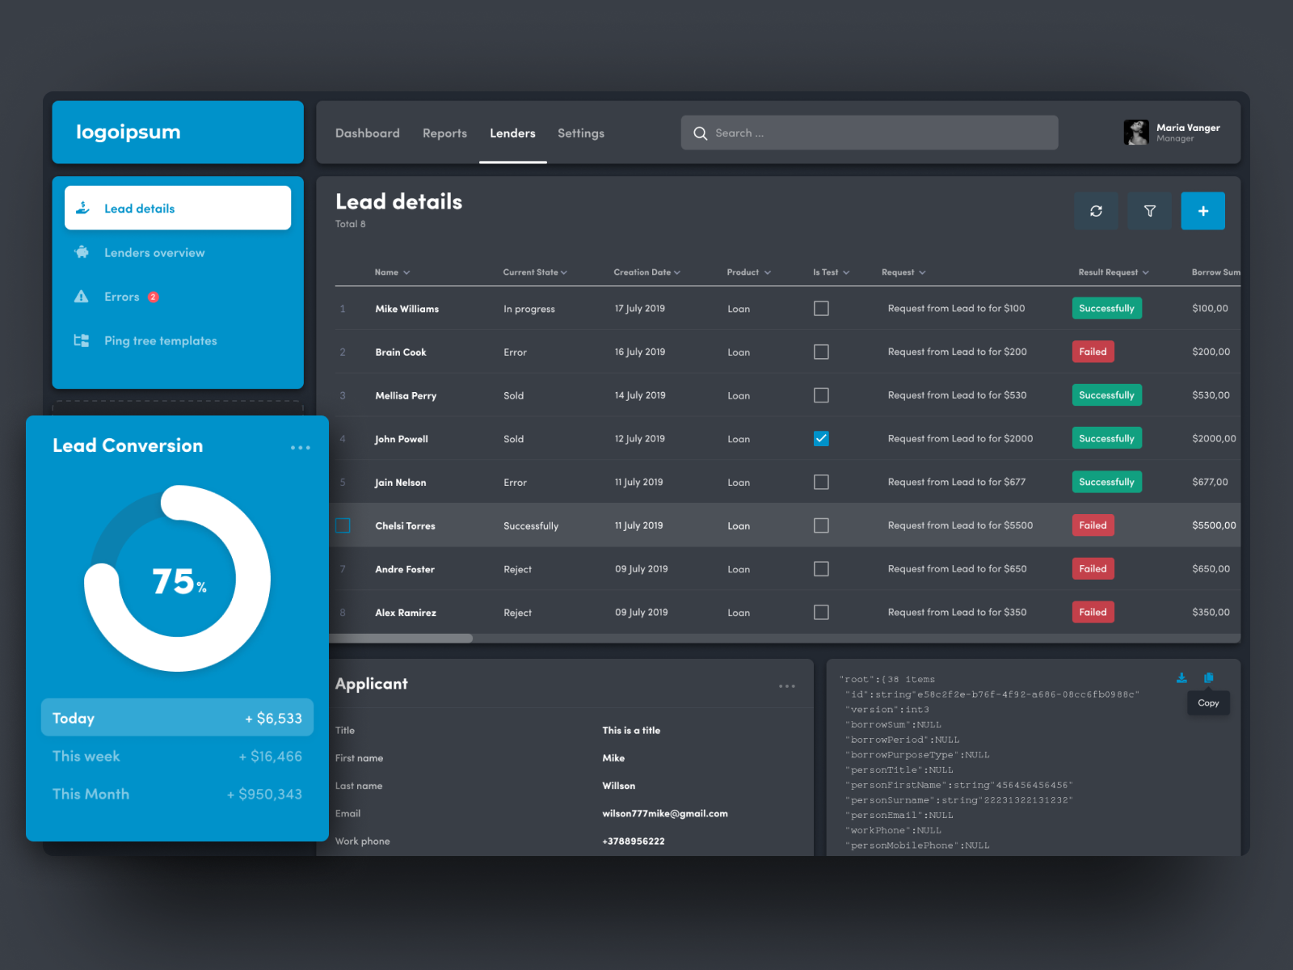Enable Mike Williams' Is Test checkbox

click(x=821, y=308)
